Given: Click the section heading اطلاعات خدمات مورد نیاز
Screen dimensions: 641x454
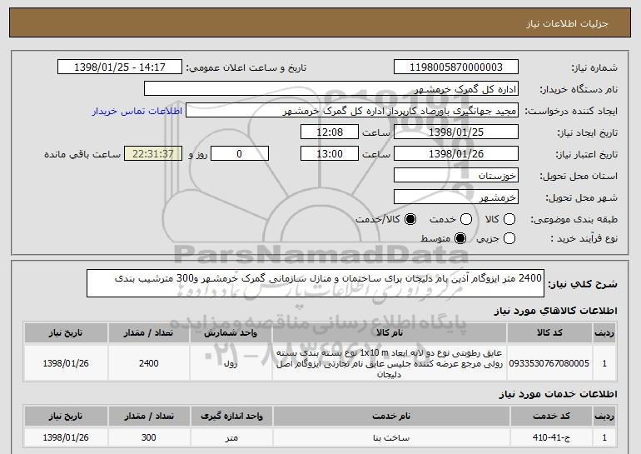Looking at the screenshot, I should coord(558,394).
